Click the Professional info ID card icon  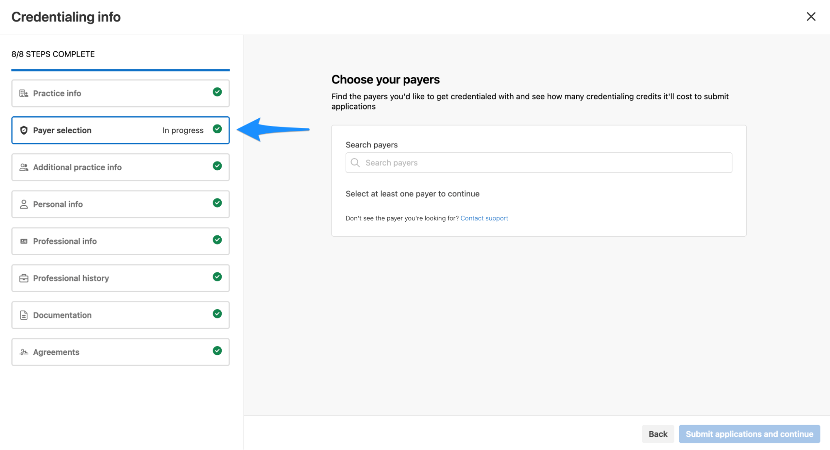[x=24, y=241]
